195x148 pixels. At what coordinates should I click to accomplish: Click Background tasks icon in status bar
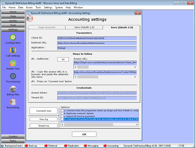point(2,146)
